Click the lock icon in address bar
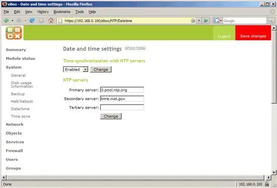The image size is (277, 188). 193,21
